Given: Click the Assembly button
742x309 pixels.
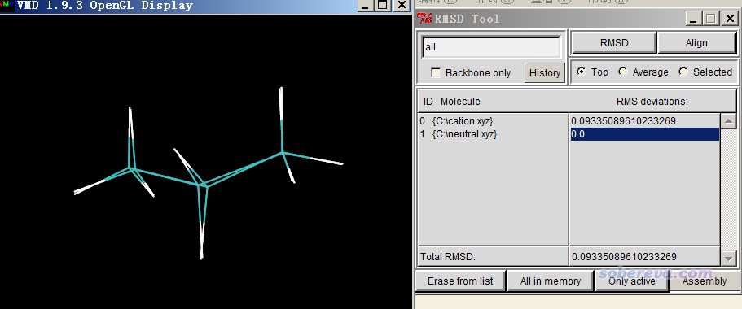Looking at the screenshot, I should (705, 281).
